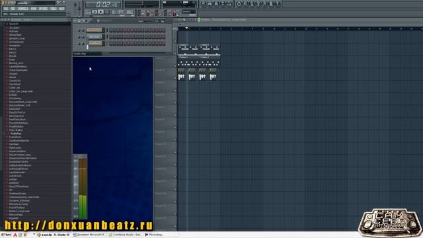Toggle first step of second channel row
Viewport: 423px width, 238px height.
111,37
